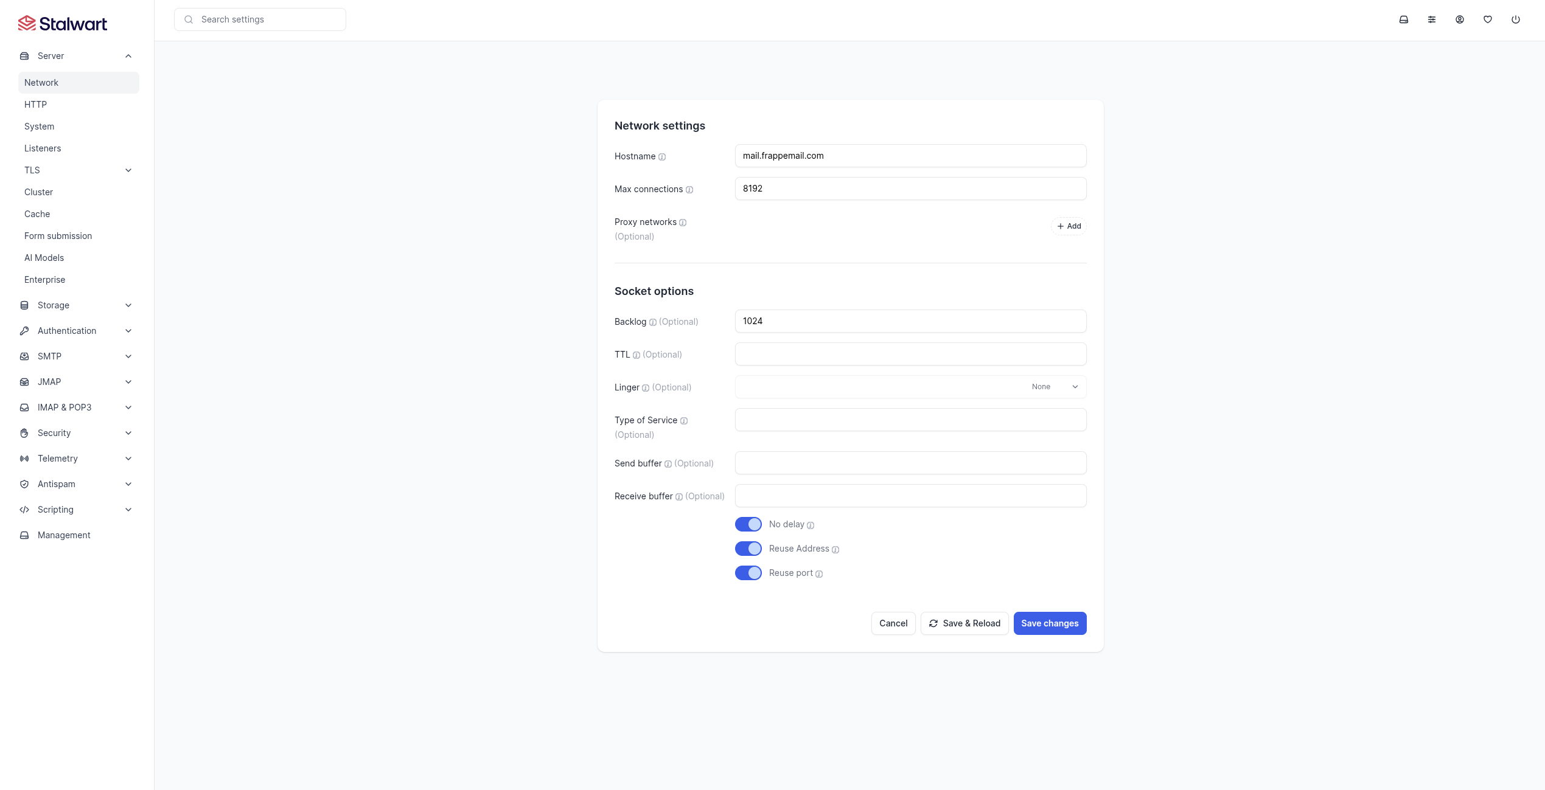
Task: Click the favorites heart icon
Action: coord(1488,19)
